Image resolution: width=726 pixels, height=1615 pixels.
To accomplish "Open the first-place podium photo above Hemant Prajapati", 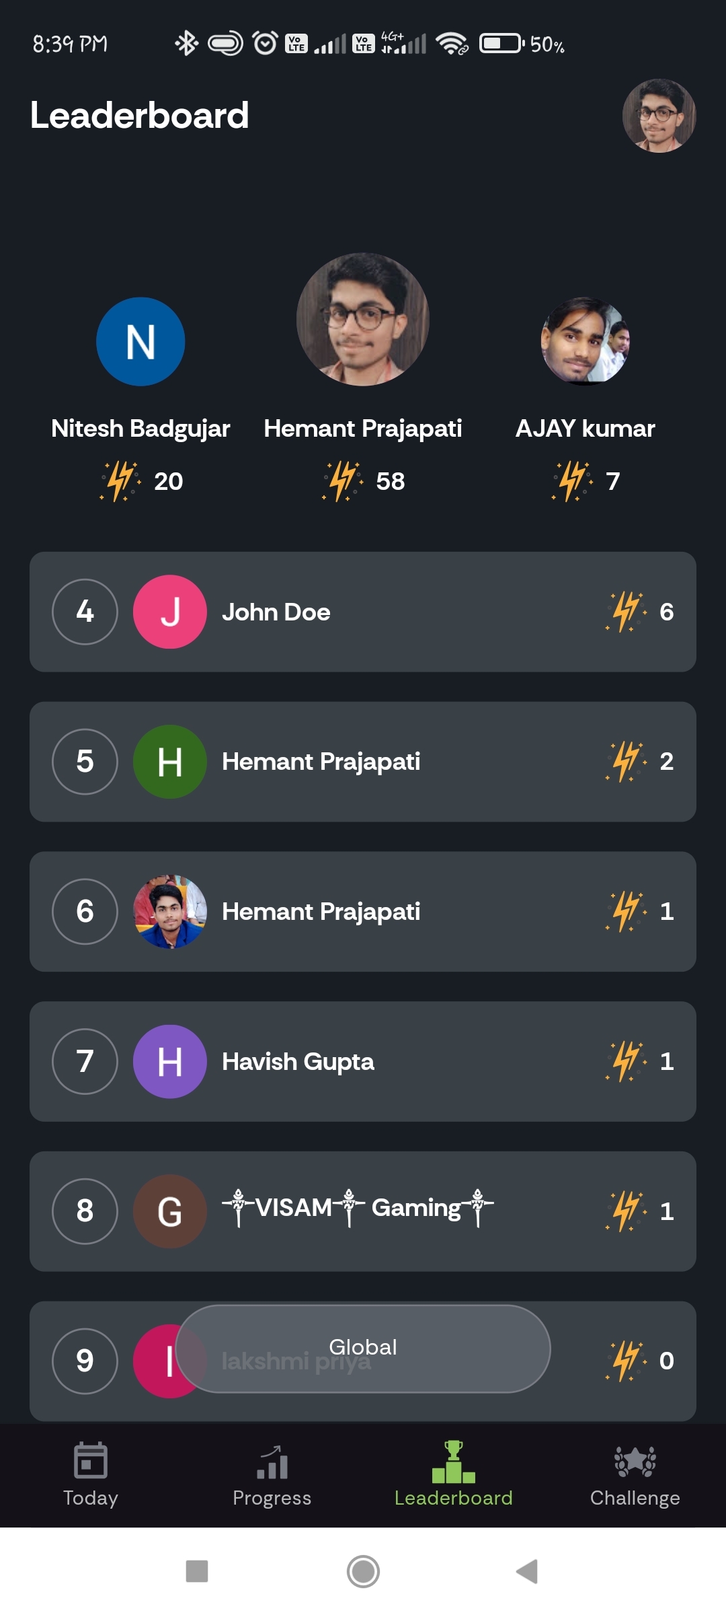I will 363,320.
